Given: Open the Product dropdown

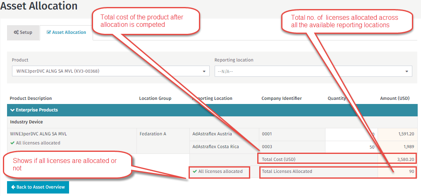Looking at the screenshot, I should tap(110, 71).
